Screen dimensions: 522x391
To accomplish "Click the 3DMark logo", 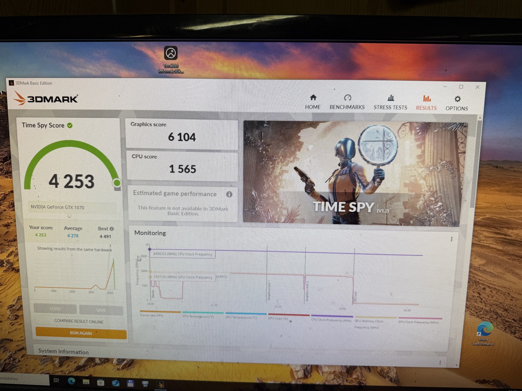I will [x=46, y=98].
